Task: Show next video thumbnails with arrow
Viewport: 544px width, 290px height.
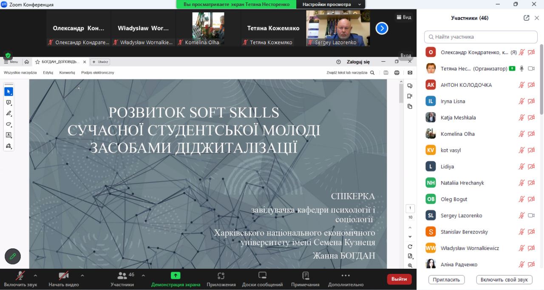Action: click(382, 28)
